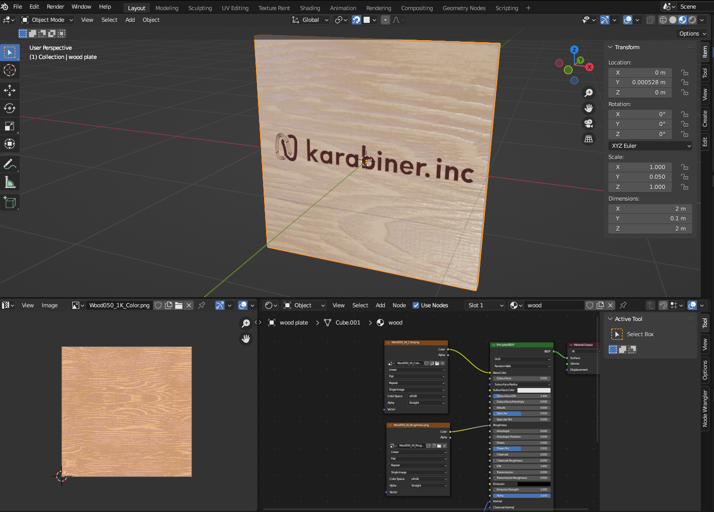Click Location Y value field
This screenshot has width=714, height=512.
pyautogui.click(x=640, y=82)
